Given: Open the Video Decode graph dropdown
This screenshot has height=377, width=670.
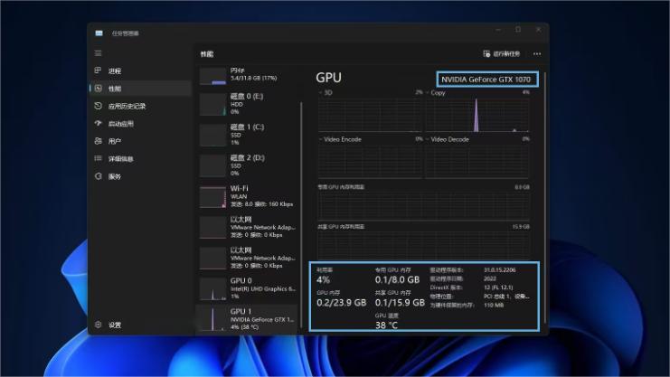Looking at the screenshot, I should click(448, 139).
